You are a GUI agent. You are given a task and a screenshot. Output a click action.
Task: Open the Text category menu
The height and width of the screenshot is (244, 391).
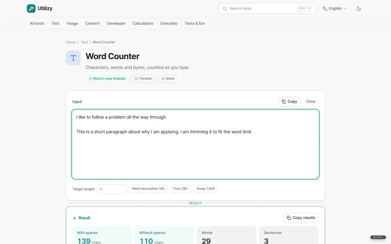coord(56,23)
